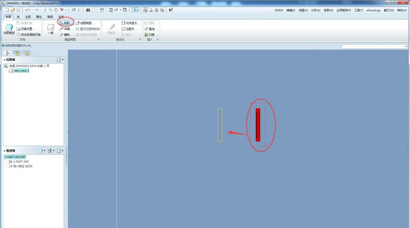Click the Redo arrow icon

click(x=36, y=10)
